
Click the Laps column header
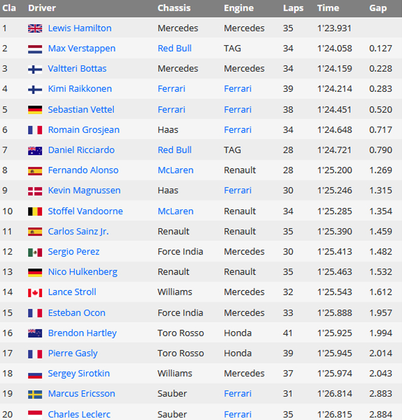point(293,9)
